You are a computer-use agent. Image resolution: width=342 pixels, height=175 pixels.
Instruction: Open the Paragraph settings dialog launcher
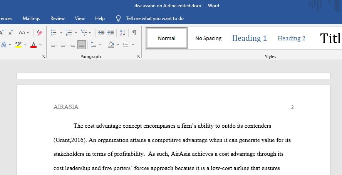click(x=139, y=57)
